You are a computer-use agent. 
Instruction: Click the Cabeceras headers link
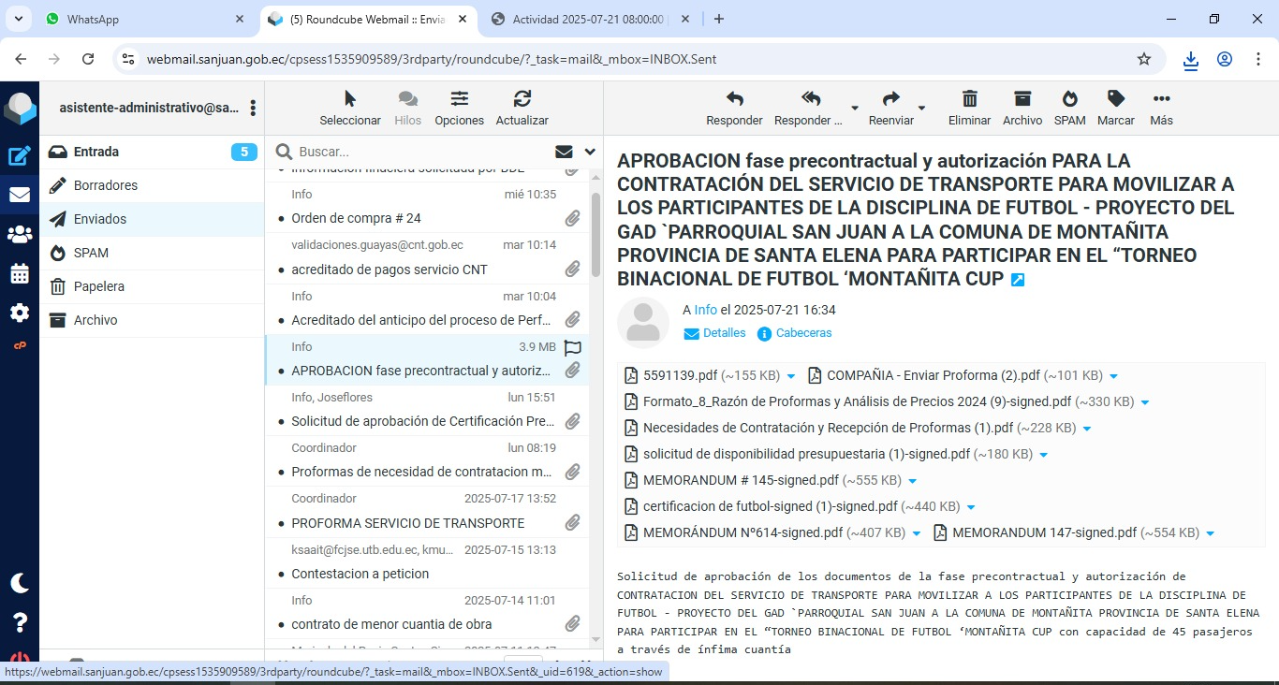point(802,333)
